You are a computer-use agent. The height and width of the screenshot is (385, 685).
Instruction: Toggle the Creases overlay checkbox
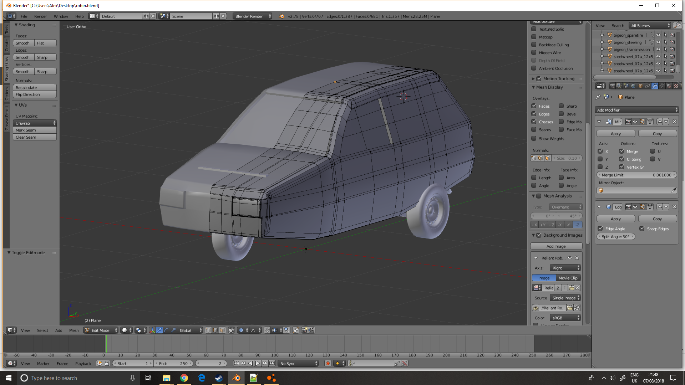[x=534, y=122]
